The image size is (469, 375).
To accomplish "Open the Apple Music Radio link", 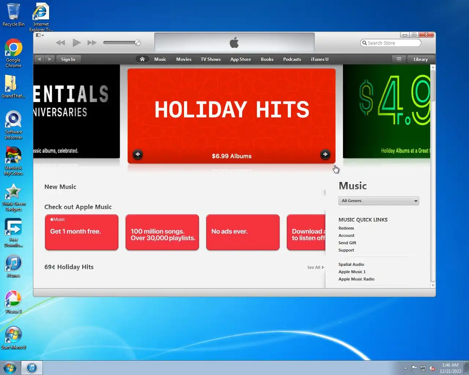I will pos(357,279).
